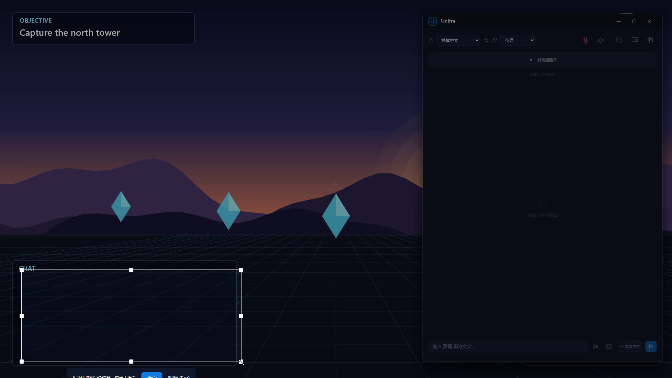Toggle the muted microphone icon
672x378 pixels.
585,40
